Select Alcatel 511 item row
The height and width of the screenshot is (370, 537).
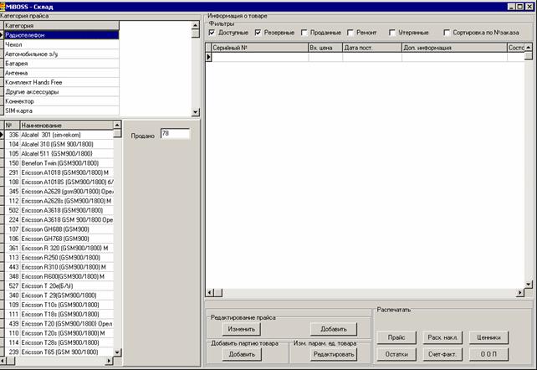tap(59, 154)
